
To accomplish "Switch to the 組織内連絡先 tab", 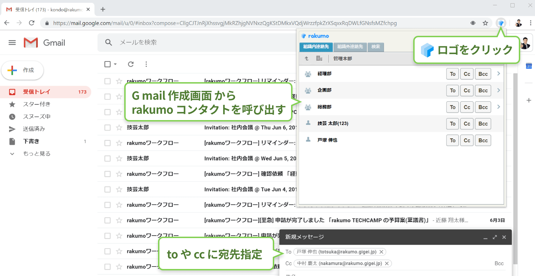I will point(316,47).
